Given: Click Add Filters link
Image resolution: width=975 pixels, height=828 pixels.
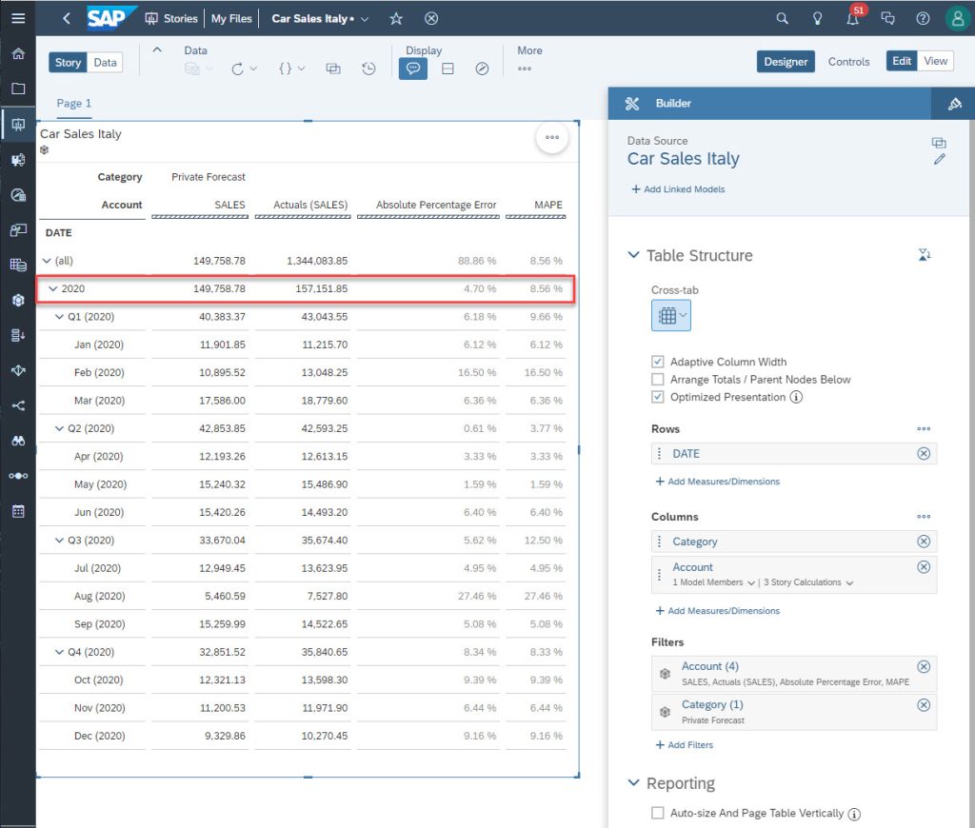Looking at the screenshot, I should pyautogui.click(x=685, y=744).
